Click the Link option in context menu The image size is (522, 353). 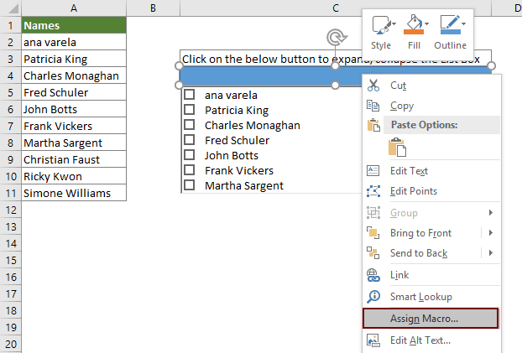click(401, 275)
